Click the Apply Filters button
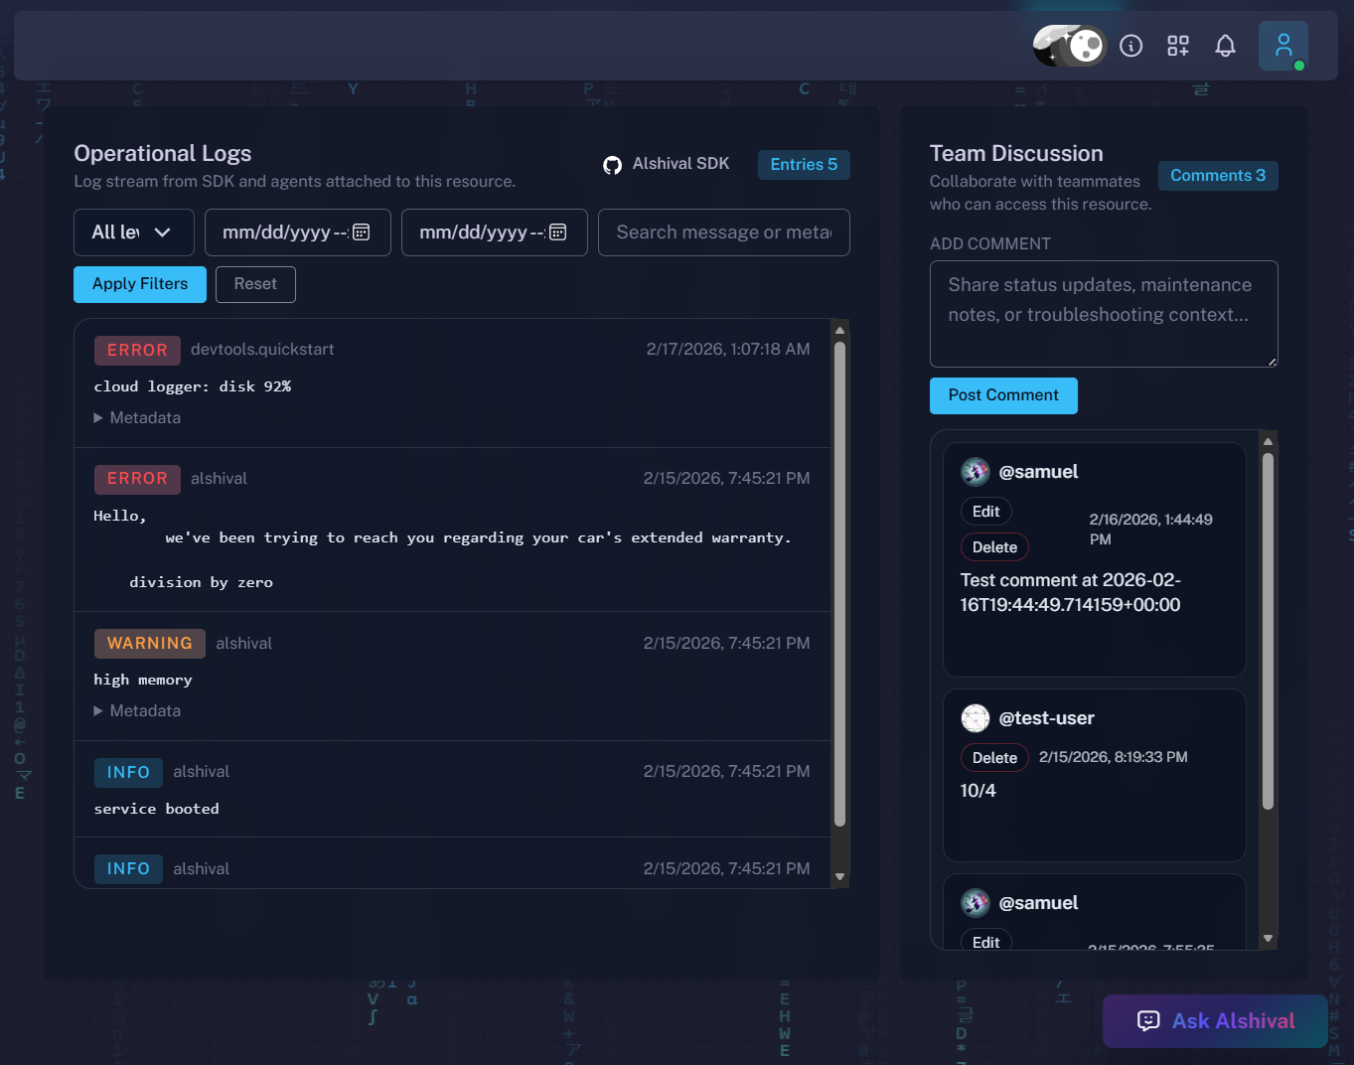The image size is (1354, 1065). [139, 284]
